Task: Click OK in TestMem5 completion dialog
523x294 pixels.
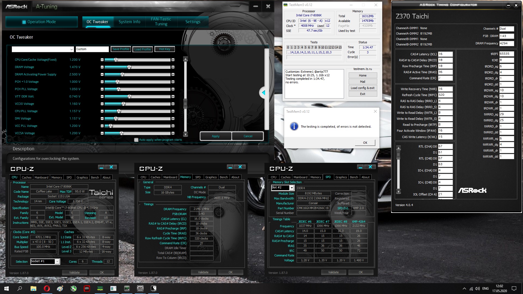Action: pos(365,143)
